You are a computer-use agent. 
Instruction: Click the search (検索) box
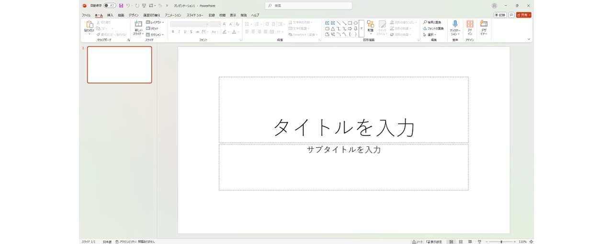click(308, 6)
